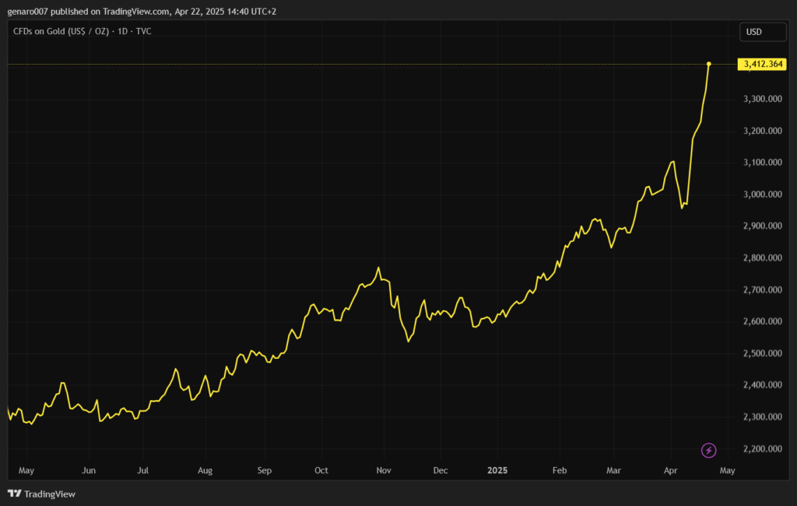Click the yellow dot at the line's end
This screenshot has height=506, width=797.
tap(708, 64)
